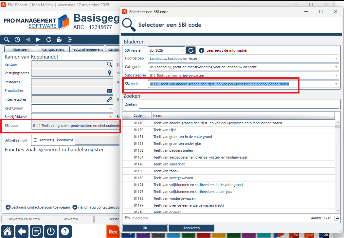Go to next record arrow

point(38,40)
